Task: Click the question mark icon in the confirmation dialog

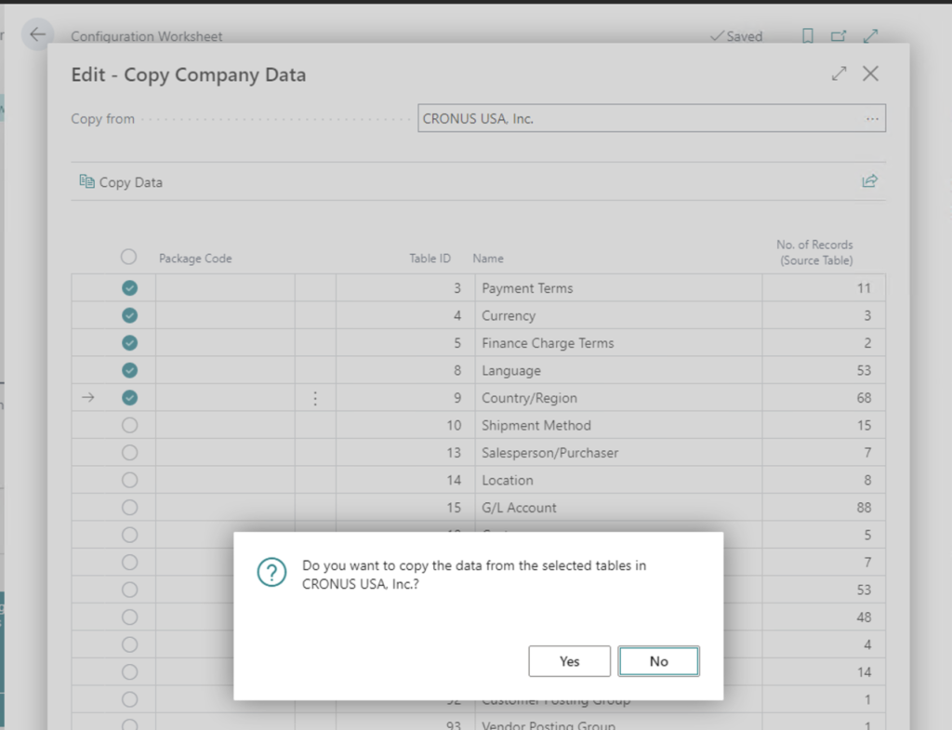Action: coord(271,573)
